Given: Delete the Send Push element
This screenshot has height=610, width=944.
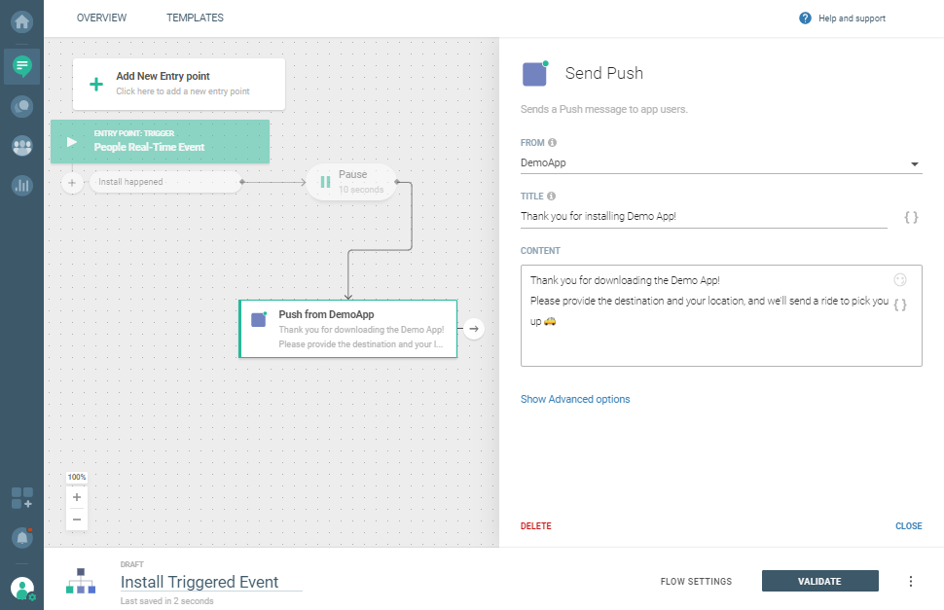Looking at the screenshot, I should (535, 526).
